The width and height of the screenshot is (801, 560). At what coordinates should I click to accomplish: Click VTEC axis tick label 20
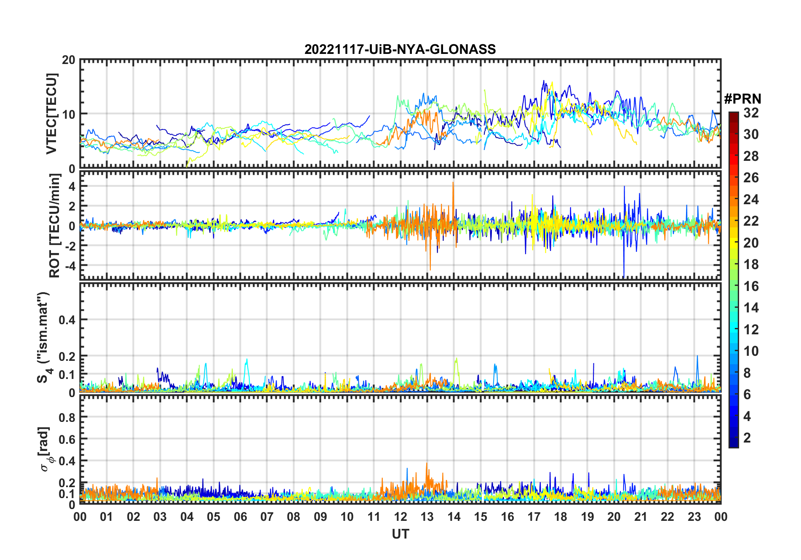(x=69, y=60)
